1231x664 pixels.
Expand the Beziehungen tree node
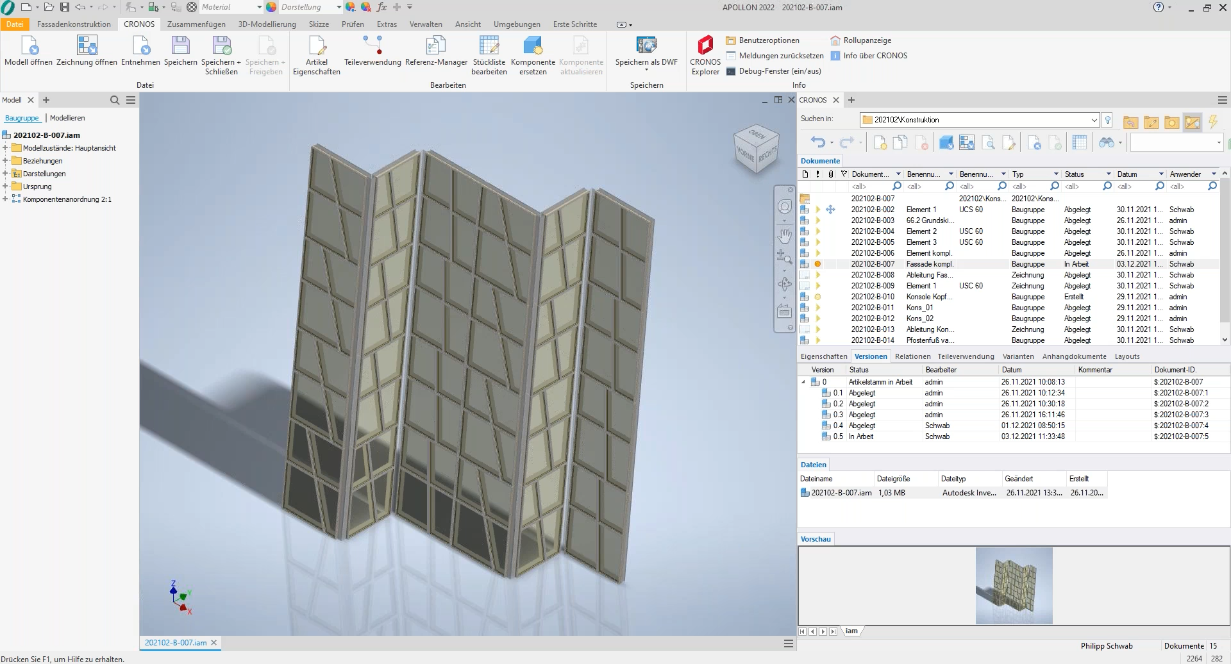coord(5,161)
